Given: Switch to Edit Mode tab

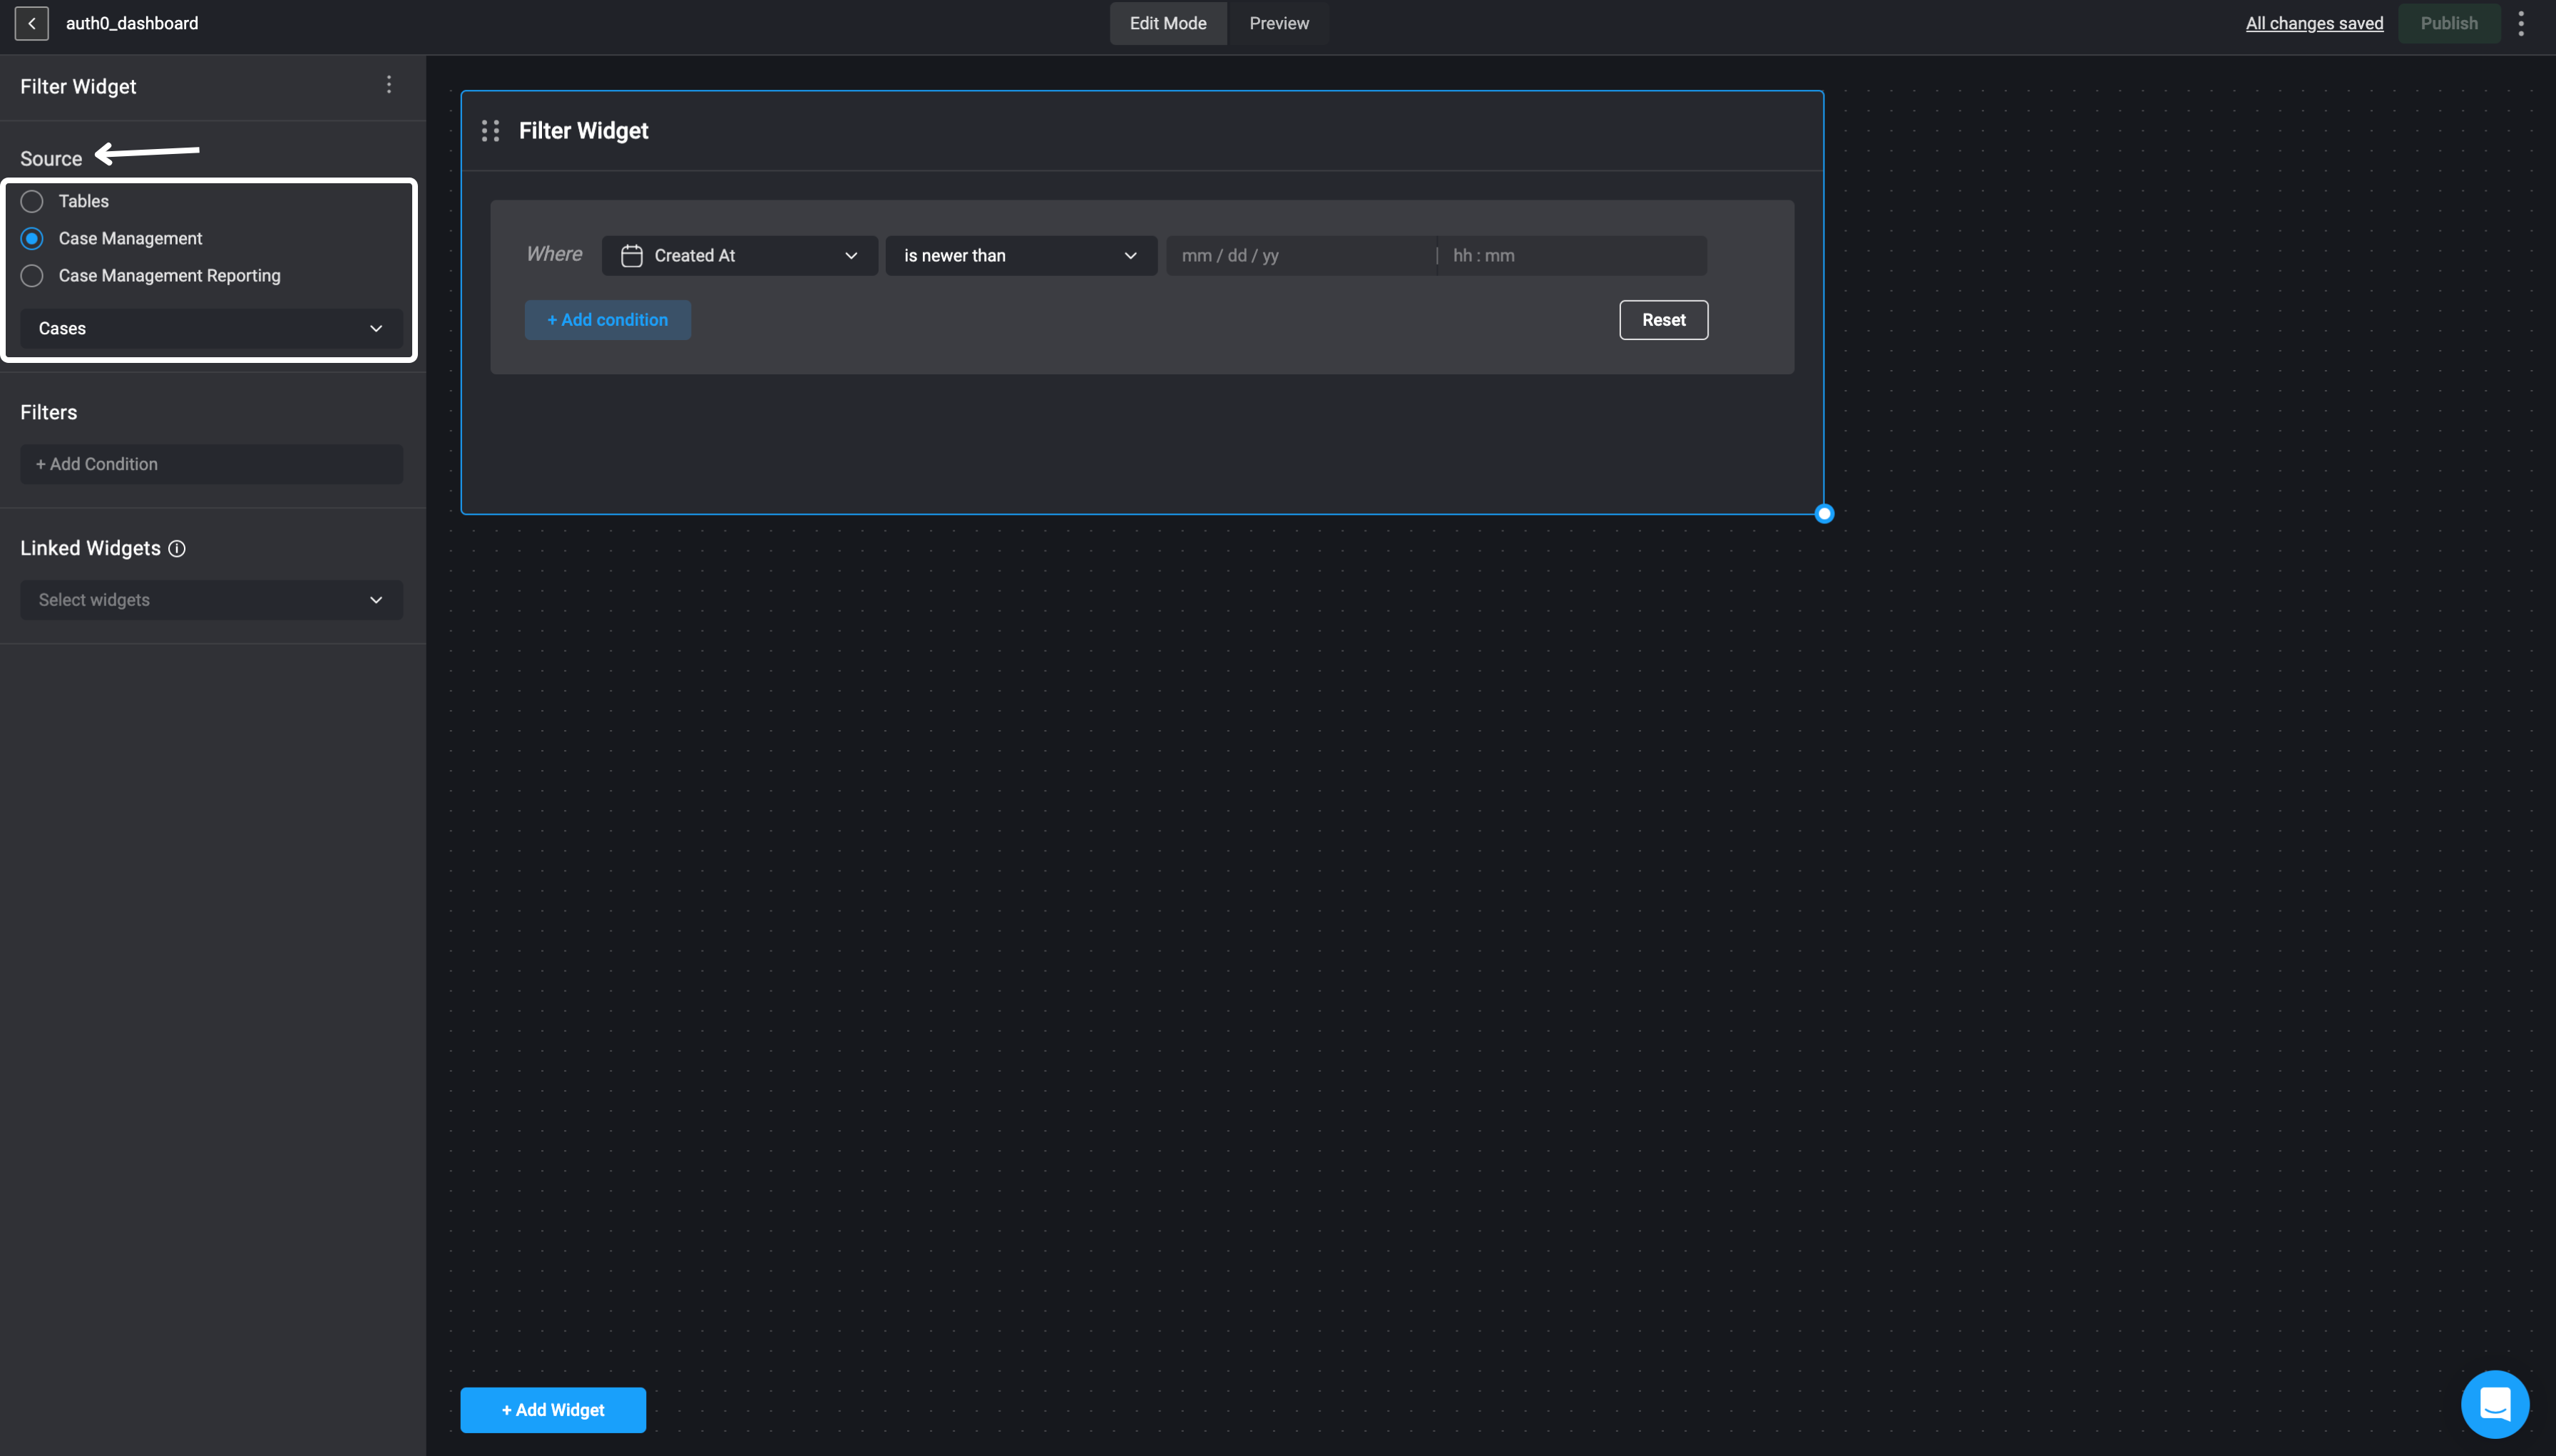Looking at the screenshot, I should (x=1168, y=23).
